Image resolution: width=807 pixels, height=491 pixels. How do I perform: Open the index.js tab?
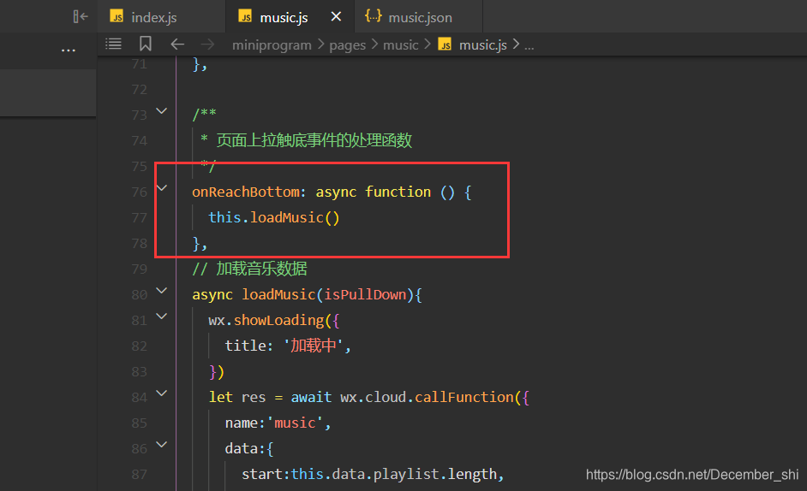(x=160, y=17)
